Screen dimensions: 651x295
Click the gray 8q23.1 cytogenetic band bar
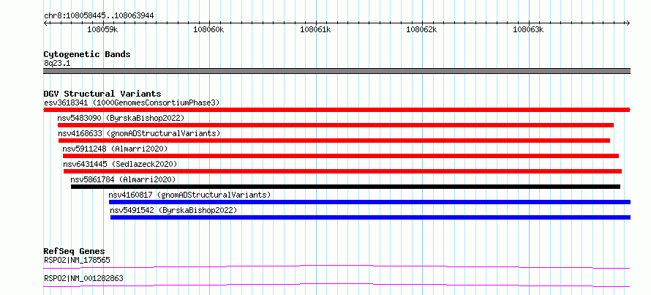click(336, 71)
